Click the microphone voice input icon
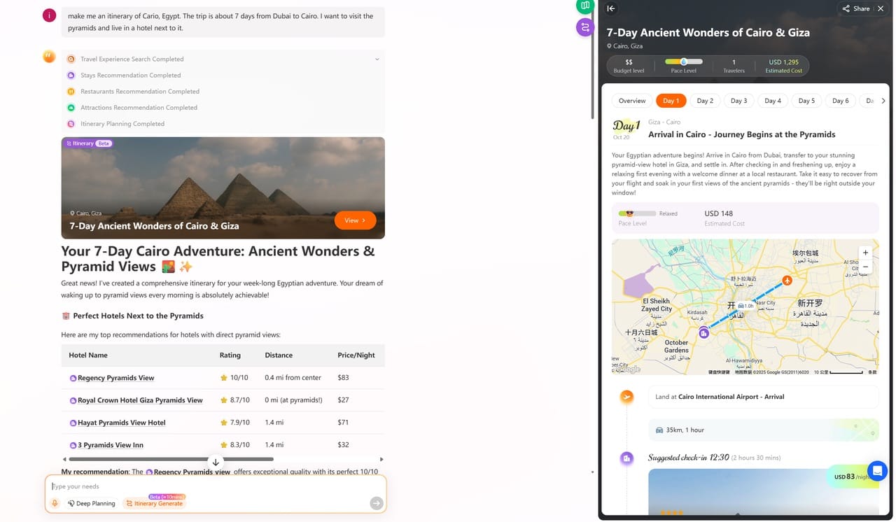896x522 pixels. pos(55,503)
